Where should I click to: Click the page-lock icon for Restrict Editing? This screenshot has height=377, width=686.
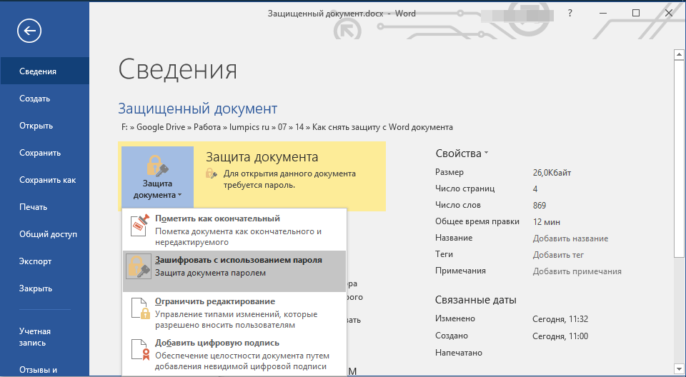point(140,308)
